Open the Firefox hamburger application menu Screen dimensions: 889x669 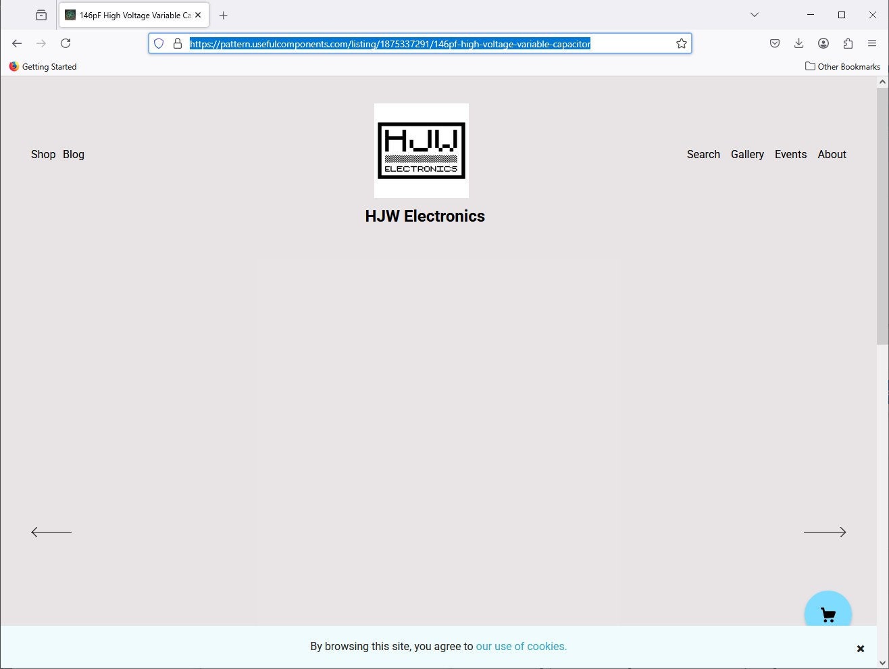(x=872, y=43)
